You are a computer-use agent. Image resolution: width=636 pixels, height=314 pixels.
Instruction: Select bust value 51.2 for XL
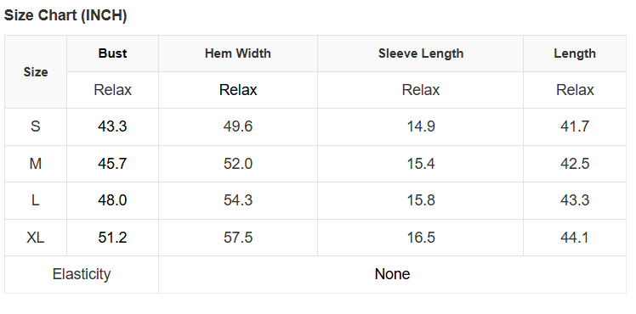point(112,238)
